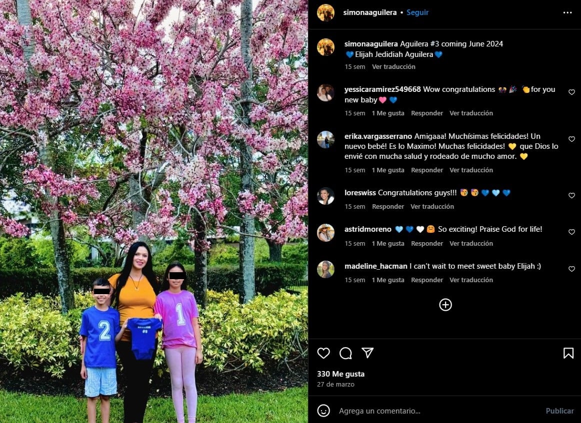Viewport: 581px width, 423px height.
Task: Open the three-dot more options menu
Action: tap(567, 12)
